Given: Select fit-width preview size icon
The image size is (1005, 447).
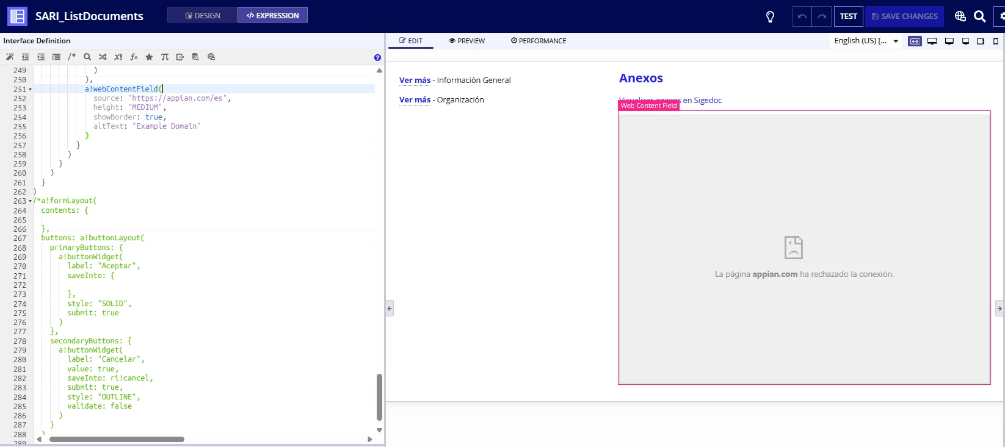Looking at the screenshot, I should pyautogui.click(x=915, y=41).
